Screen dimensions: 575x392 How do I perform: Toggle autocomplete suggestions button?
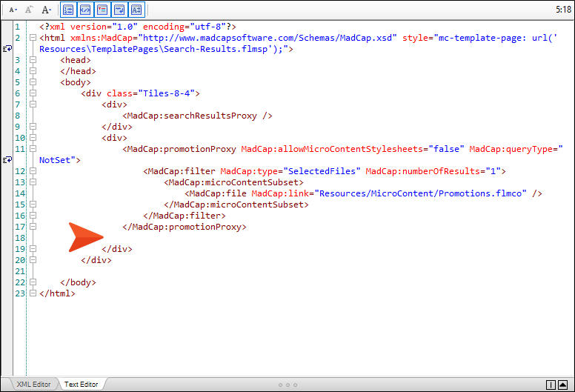pyautogui.click(x=136, y=10)
